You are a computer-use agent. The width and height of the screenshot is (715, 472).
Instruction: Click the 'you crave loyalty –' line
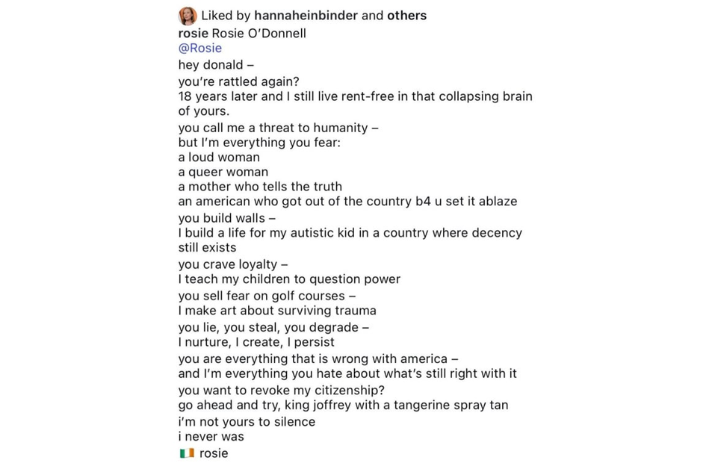(232, 264)
